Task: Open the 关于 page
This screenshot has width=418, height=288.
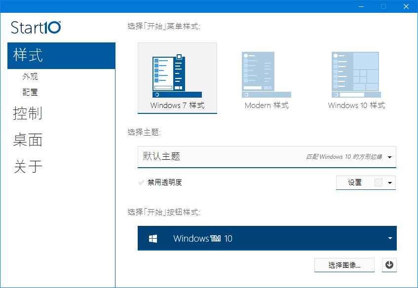Action: pos(28,167)
